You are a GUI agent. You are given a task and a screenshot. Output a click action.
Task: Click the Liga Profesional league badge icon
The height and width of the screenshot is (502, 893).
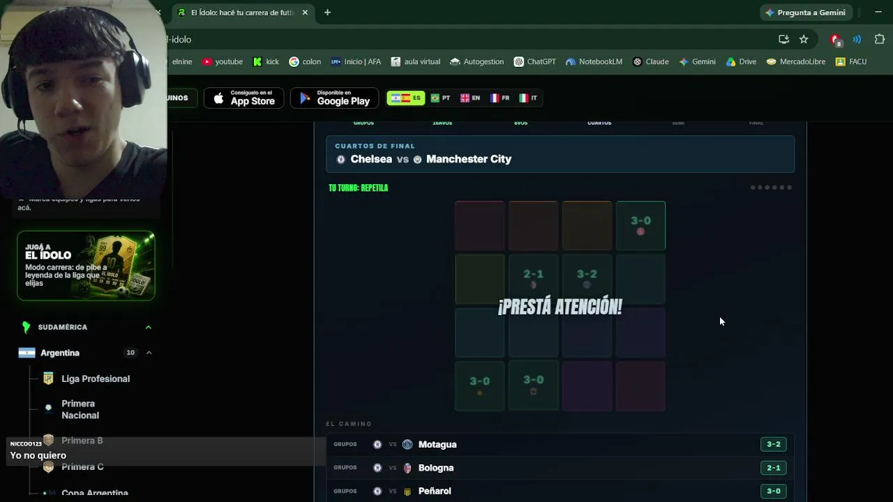point(48,379)
